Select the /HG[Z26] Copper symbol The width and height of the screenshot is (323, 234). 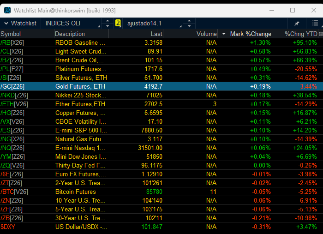[x=12, y=113]
